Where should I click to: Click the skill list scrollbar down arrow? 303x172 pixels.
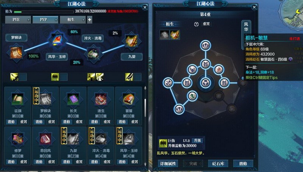click(x=145, y=164)
